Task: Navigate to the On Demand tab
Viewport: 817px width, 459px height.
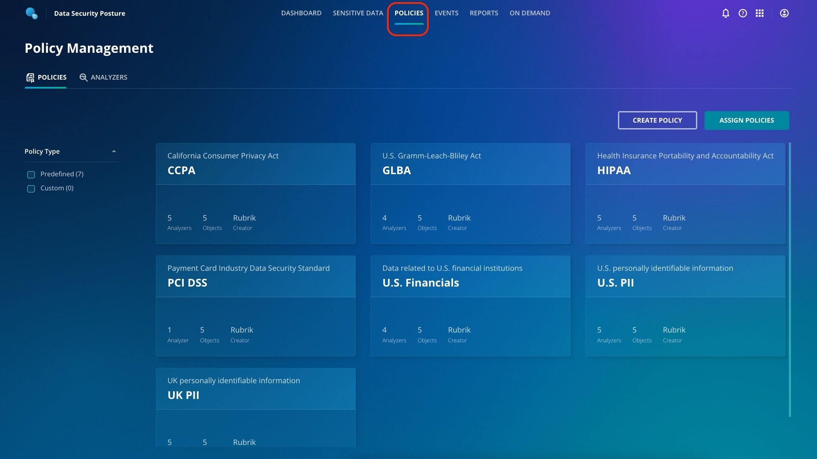Action: click(x=529, y=13)
